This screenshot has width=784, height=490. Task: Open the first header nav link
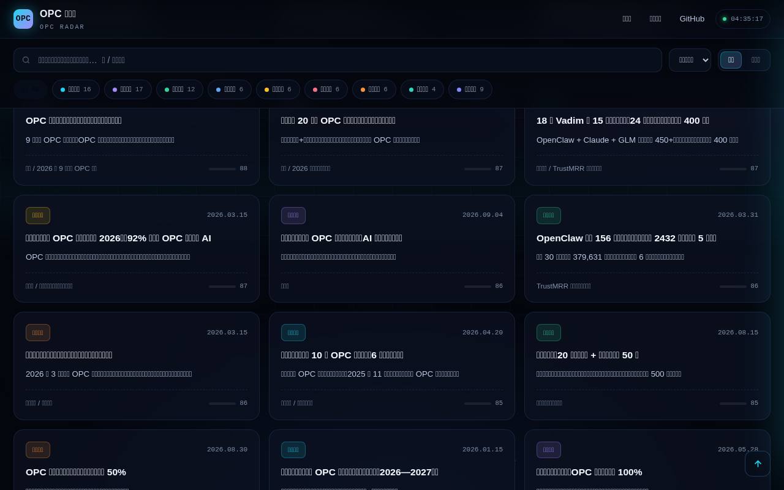(627, 19)
